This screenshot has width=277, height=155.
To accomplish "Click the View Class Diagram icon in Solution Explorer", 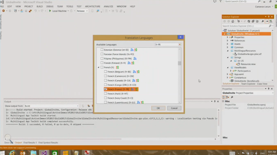I will coord(271,21).
